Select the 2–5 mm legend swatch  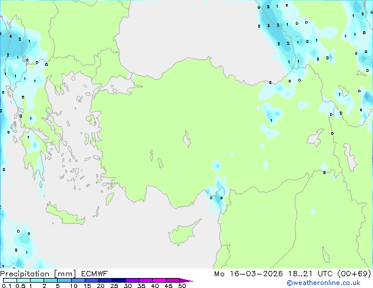point(51,280)
